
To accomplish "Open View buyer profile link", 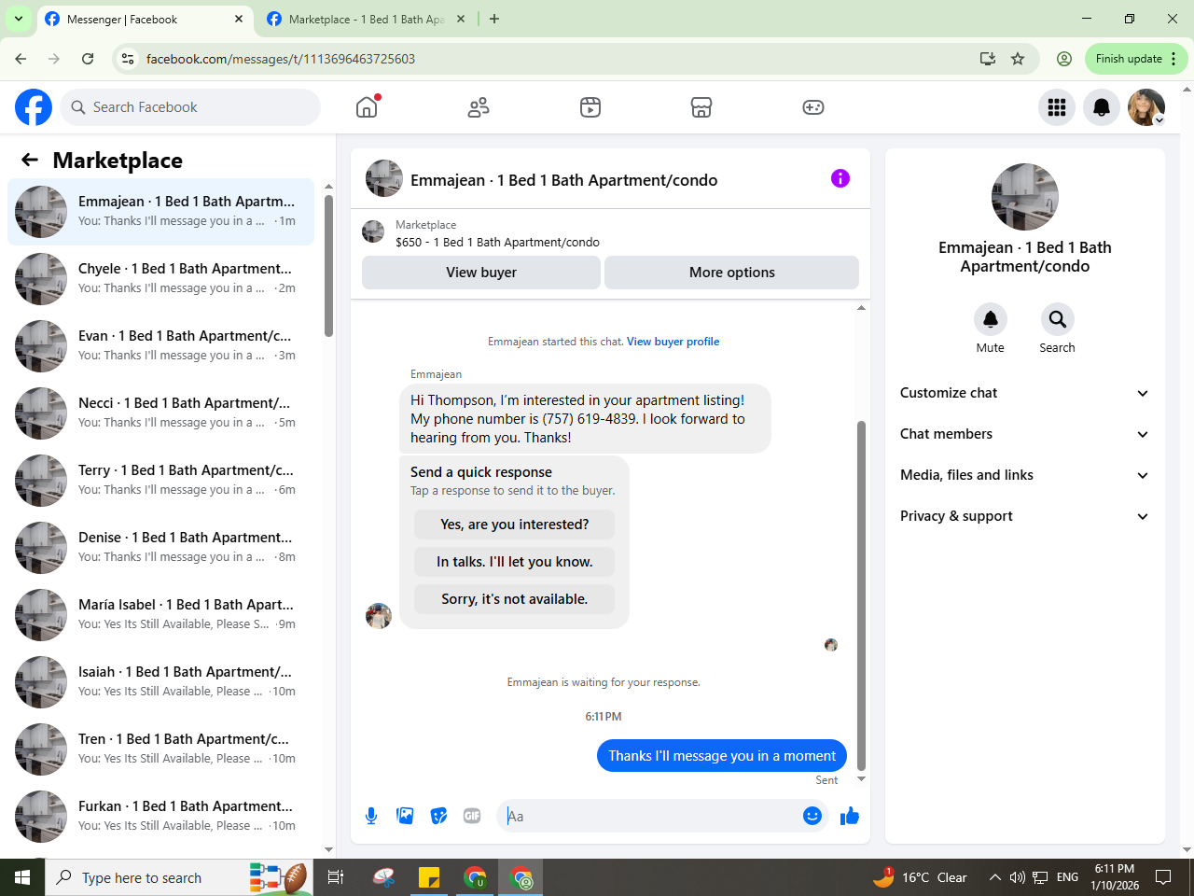I will (673, 342).
